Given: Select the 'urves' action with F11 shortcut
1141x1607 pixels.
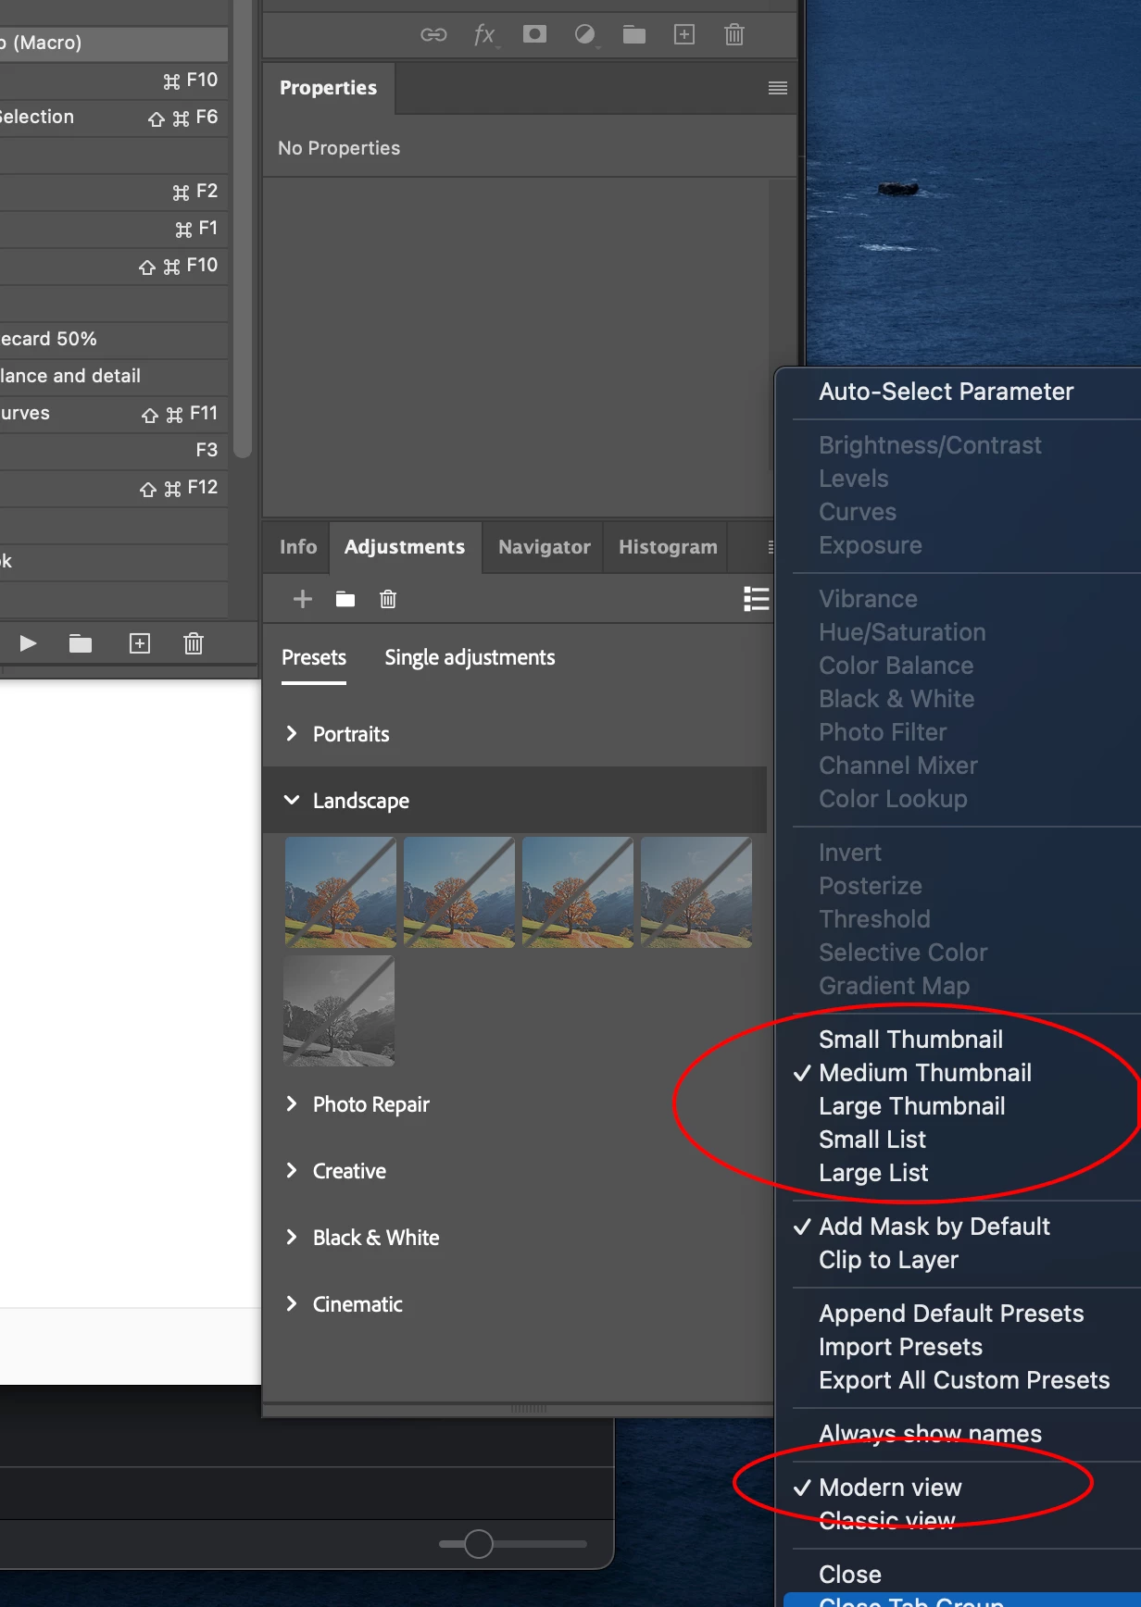Looking at the screenshot, I should 114,413.
